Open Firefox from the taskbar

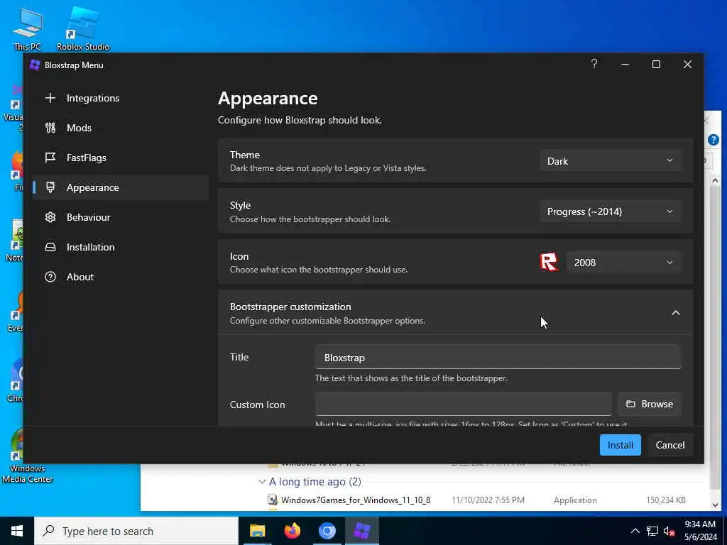coord(292,531)
